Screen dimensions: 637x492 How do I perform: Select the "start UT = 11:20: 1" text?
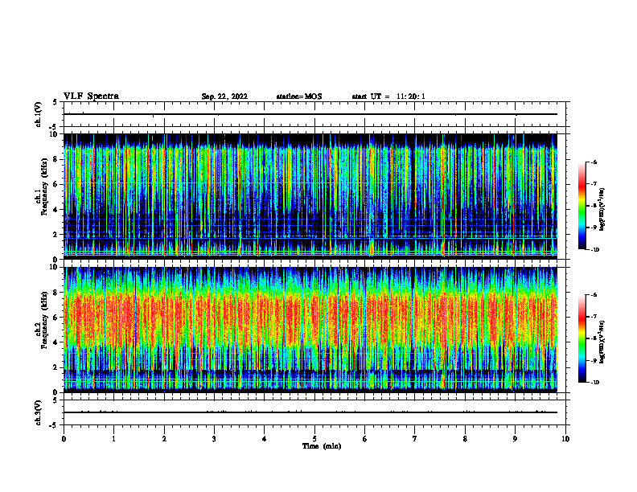(x=388, y=96)
